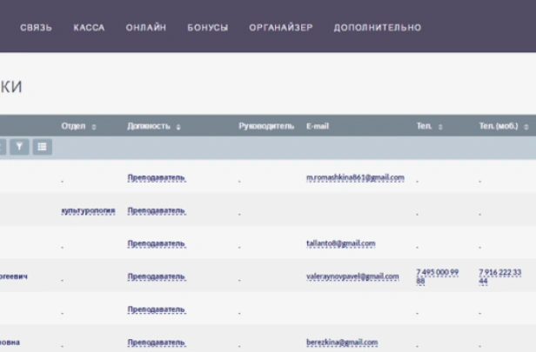Image resolution: width=536 pixels, height=352 pixels.
Task: Click email tallanto8@gmail.com
Action: tap(340, 243)
